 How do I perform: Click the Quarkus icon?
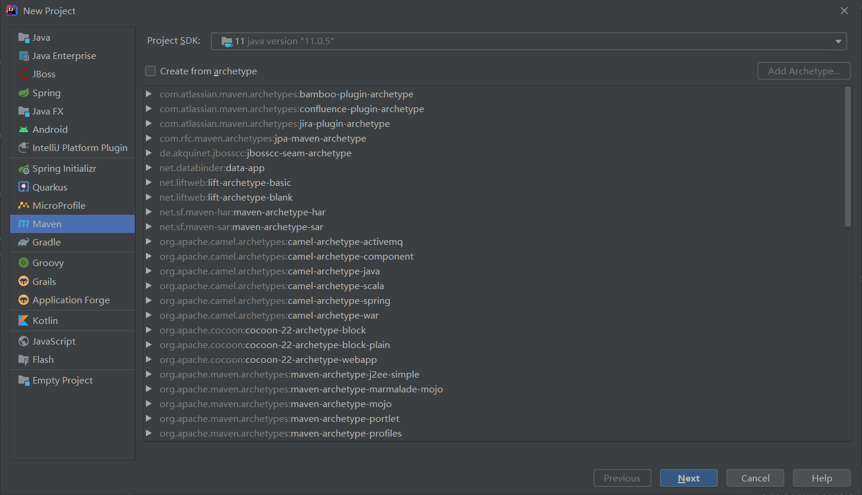click(x=24, y=187)
